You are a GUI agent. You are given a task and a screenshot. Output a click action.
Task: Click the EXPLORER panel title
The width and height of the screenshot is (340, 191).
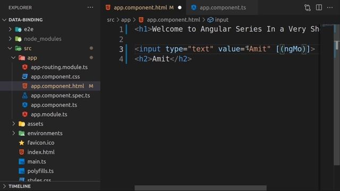tap(20, 7)
